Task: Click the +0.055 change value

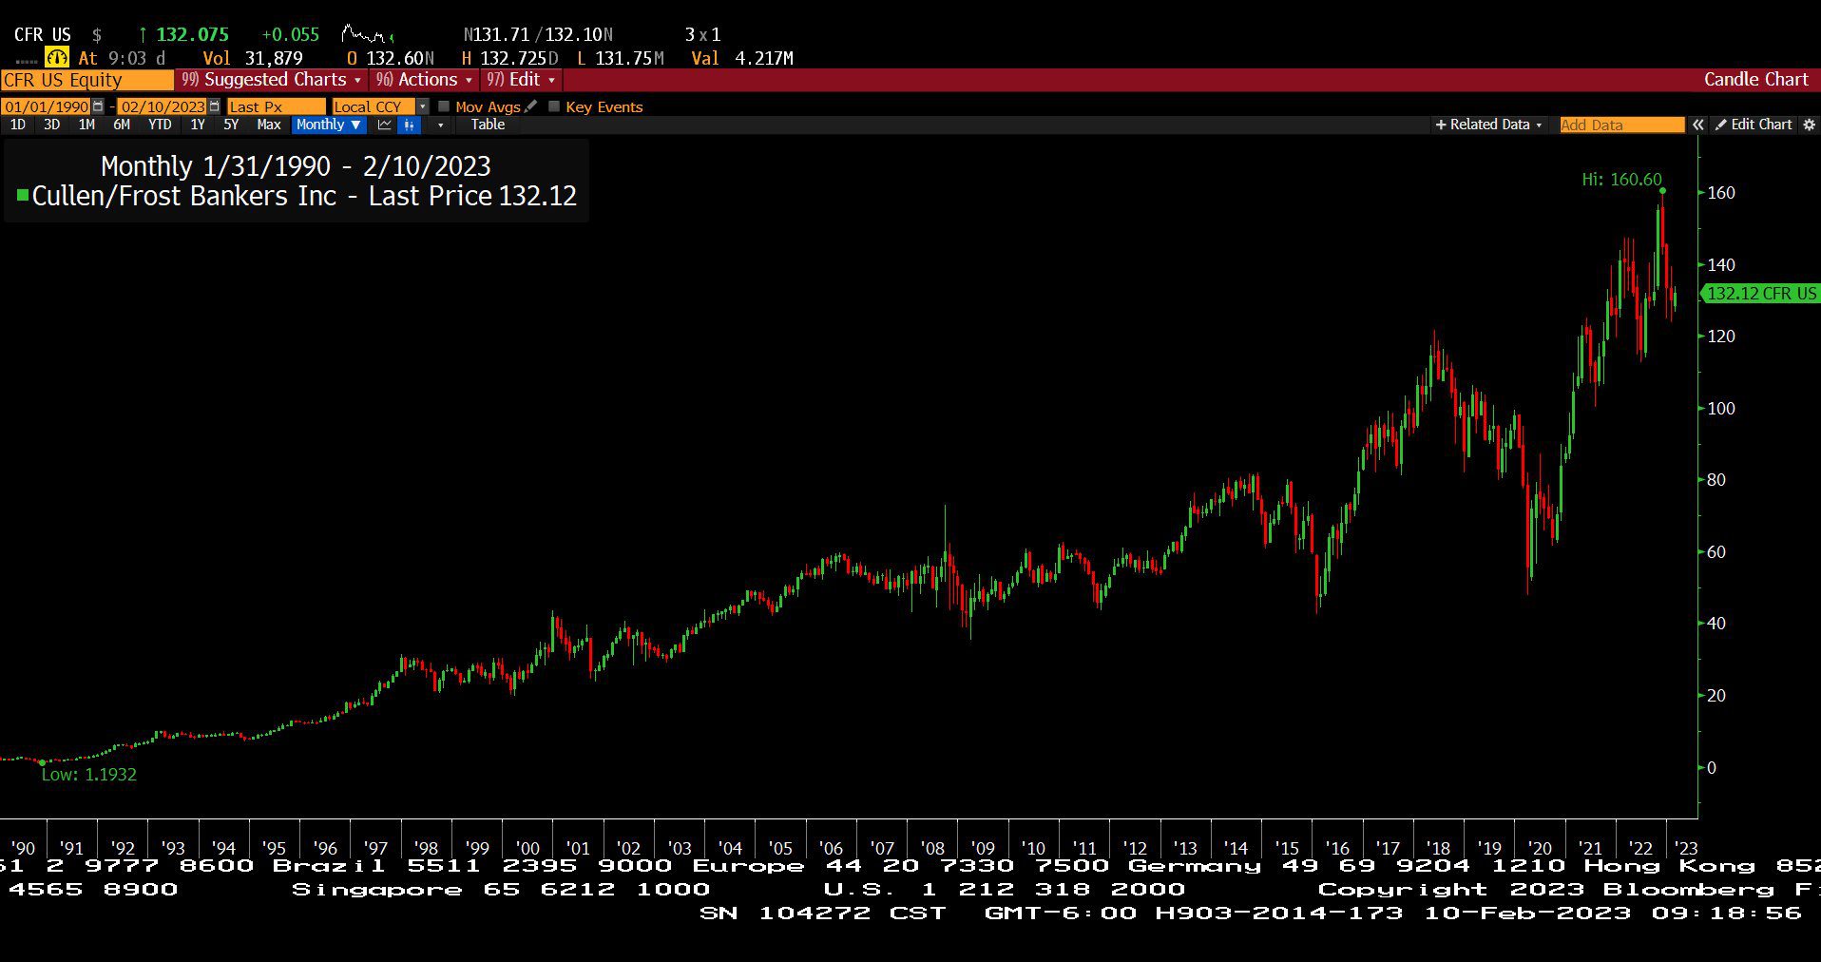Action: 291,34
